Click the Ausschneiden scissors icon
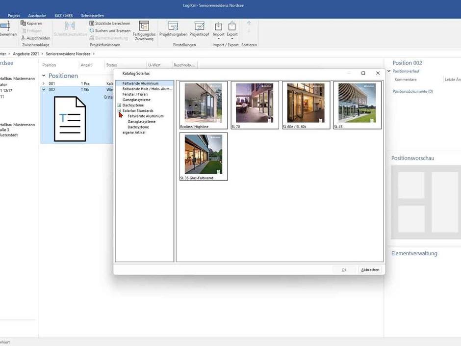The image size is (461, 346). 23,38
